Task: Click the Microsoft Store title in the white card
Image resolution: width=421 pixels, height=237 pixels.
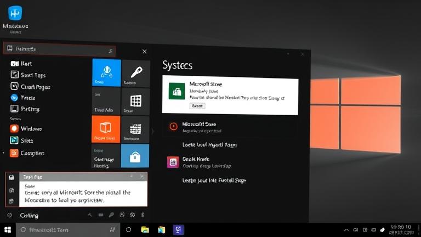Action: tap(206, 84)
